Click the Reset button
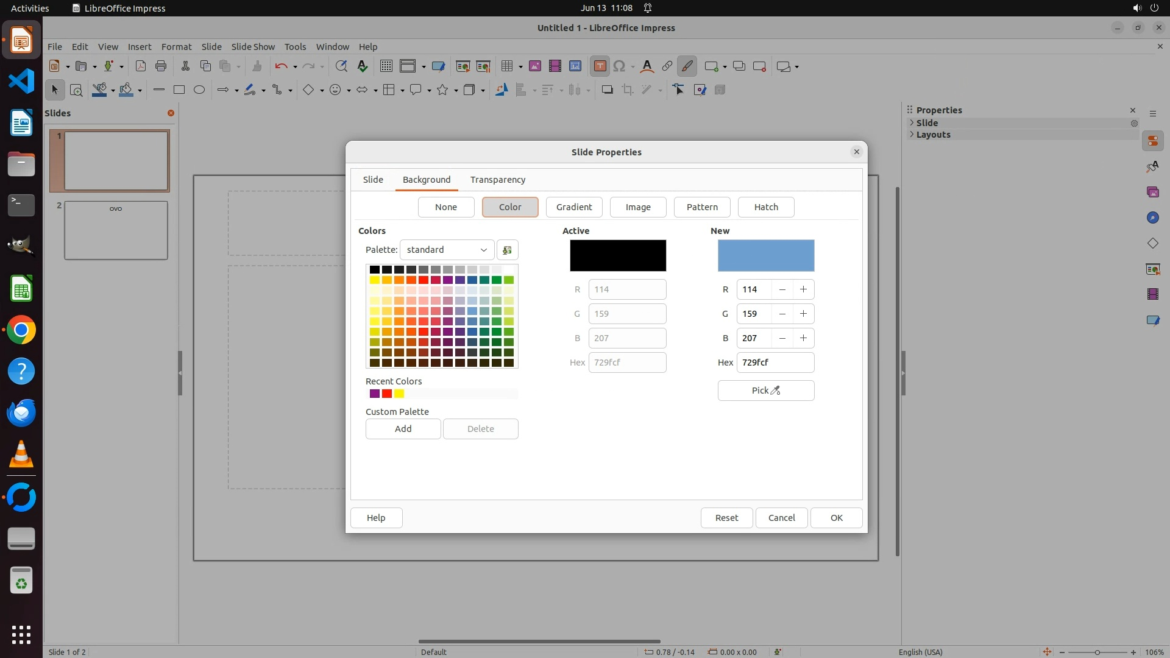This screenshot has height=658, width=1170. click(726, 518)
